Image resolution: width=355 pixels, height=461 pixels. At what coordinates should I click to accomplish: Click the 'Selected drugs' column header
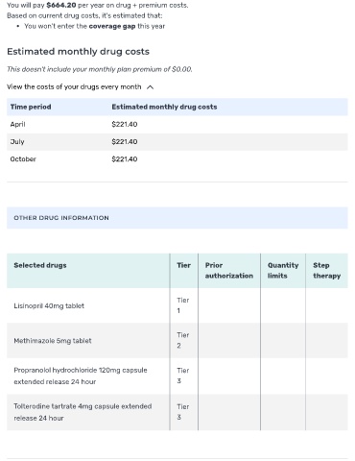click(40, 265)
